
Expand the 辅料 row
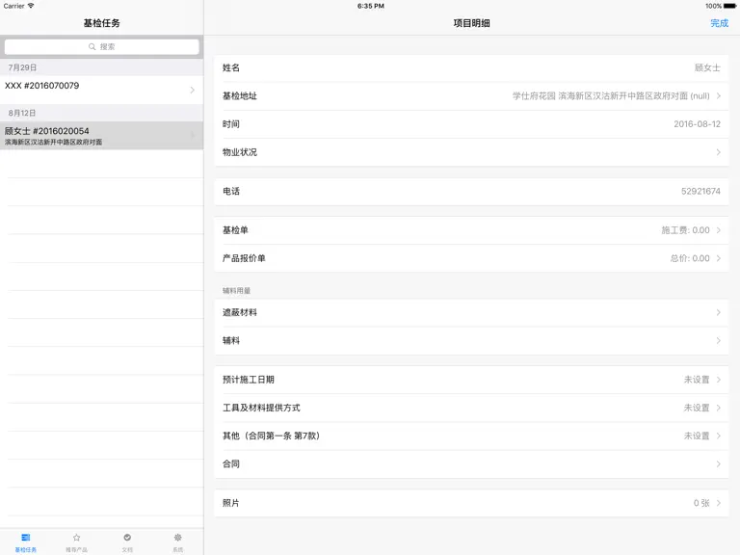point(471,341)
